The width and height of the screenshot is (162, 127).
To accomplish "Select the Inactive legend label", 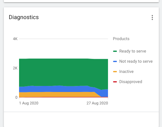I will coord(126,72).
